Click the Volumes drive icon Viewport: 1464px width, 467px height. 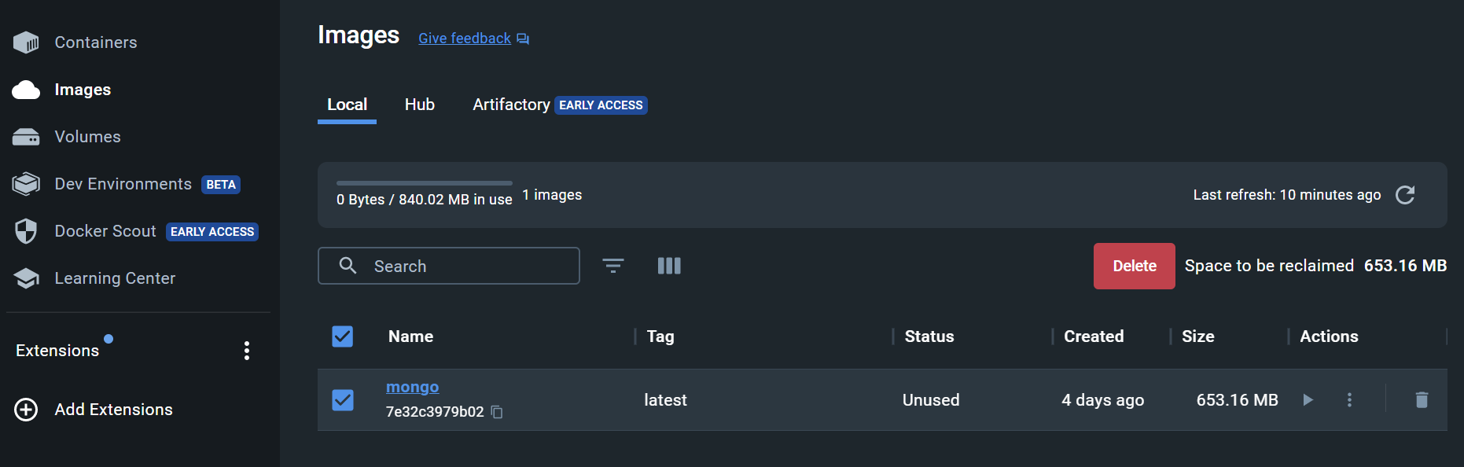26,137
